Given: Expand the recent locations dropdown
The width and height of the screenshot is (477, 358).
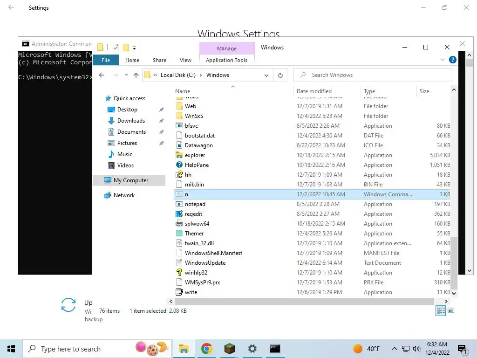Looking at the screenshot, I should [126, 75].
